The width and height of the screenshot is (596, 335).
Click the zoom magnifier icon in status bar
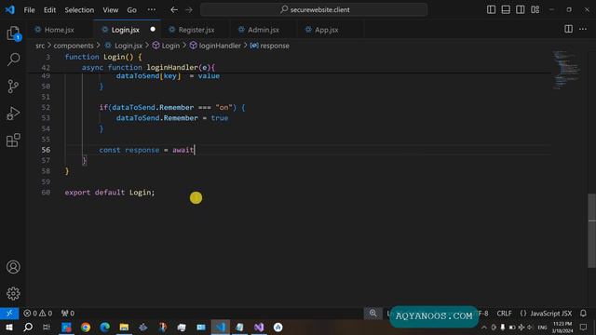[x=372, y=313]
